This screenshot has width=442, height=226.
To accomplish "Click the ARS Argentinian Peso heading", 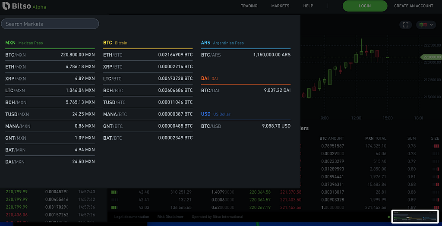I will click(222, 43).
